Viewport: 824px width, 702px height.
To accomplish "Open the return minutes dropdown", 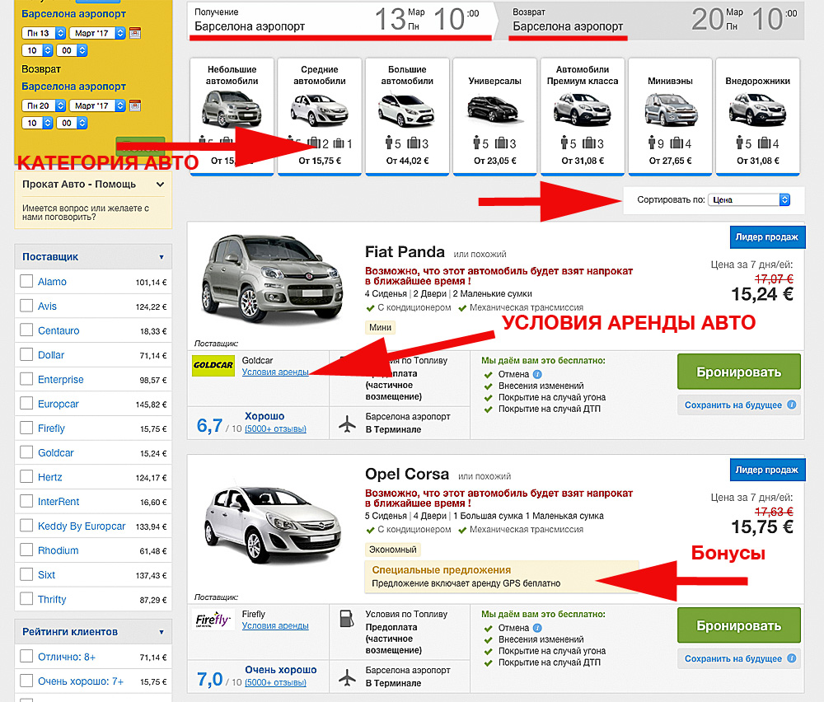I will [x=72, y=123].
